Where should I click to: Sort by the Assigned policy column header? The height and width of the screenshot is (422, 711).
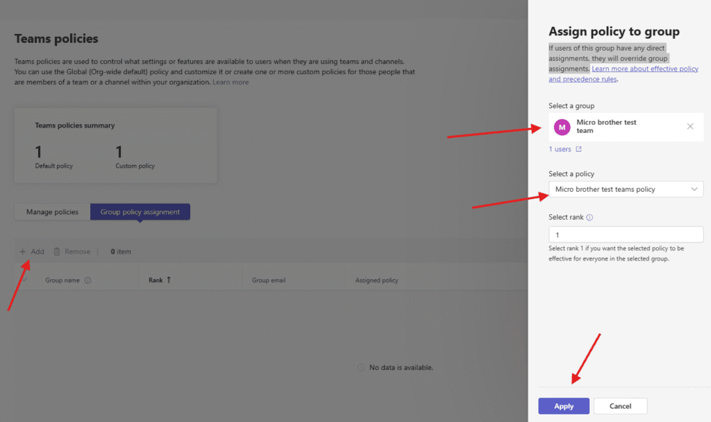376,281
